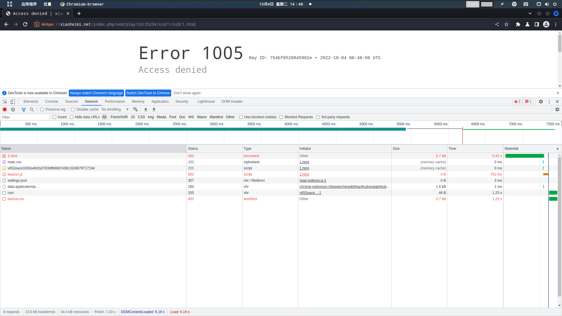Toggle browser side panel icon
Viewport: 562px width, 316px height.
(537, 24)
